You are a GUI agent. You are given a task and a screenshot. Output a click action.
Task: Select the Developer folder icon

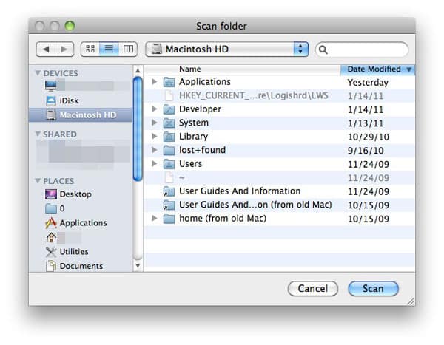pos(169,109)
